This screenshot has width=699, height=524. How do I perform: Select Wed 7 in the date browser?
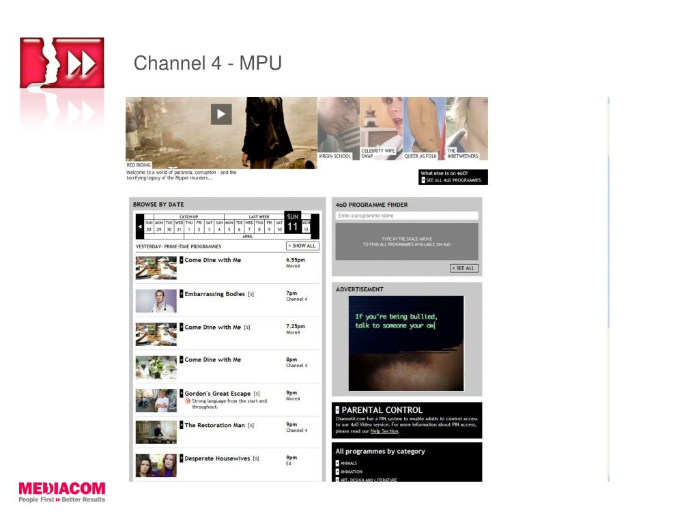249,226
